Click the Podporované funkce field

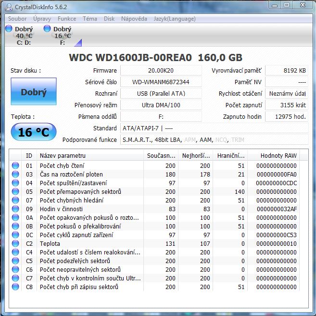pos(214,139)
